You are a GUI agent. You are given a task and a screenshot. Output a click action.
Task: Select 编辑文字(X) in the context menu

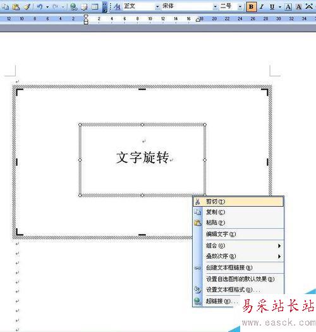238,234
